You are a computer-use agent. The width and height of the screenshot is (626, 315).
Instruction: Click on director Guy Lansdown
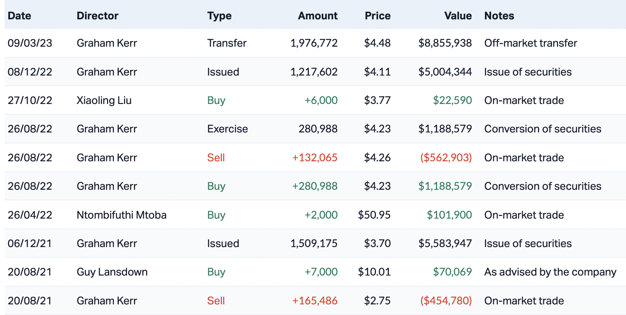click(x=112, y=272)
